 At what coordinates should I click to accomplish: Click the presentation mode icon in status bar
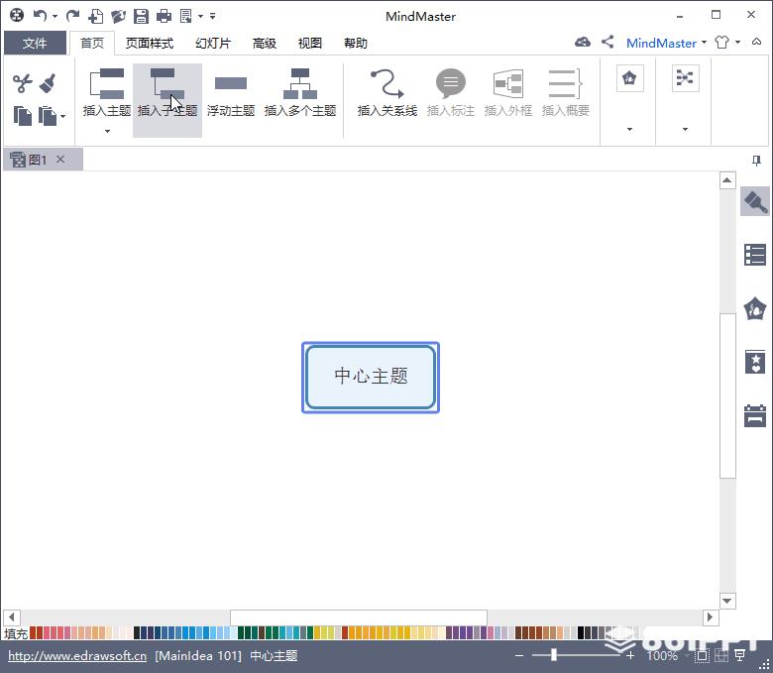(x=740, y=655)
